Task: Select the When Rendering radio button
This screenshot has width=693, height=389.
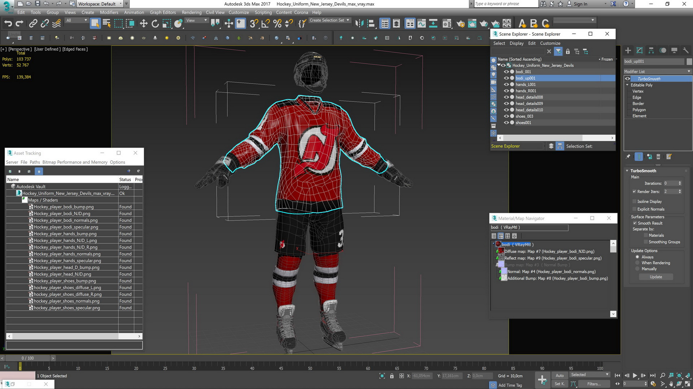Action: pyautogui.click(x=637, y=263)
